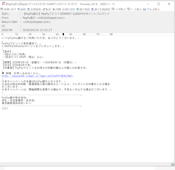This screenshot has height=170, width=175.
Task: Click the 本体に戻す toolbar icon
Action: 8,9
